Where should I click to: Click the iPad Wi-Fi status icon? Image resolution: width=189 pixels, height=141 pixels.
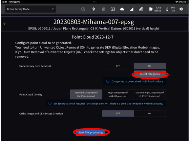point(177,2)
